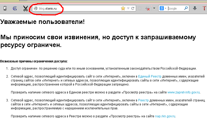The width and height of the screenshot is (207, 120).
Task: Click the Реестр link in item three
Action: tap(143, 100)
